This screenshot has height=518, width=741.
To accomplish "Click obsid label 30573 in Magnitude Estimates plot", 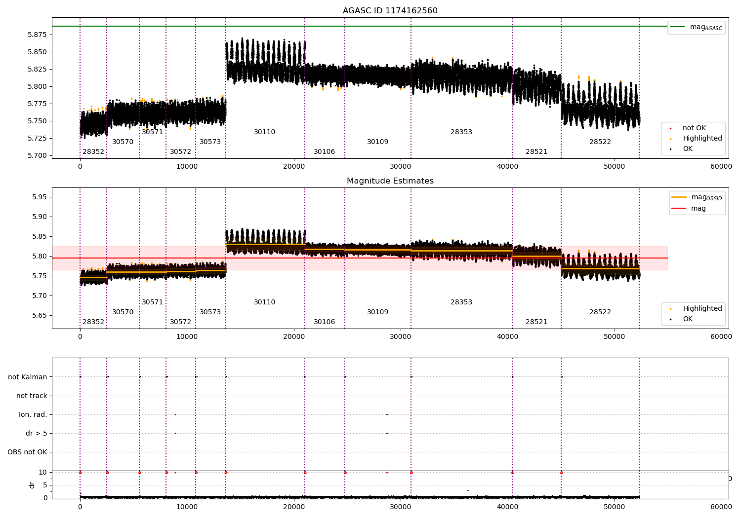I will [210, 312].
